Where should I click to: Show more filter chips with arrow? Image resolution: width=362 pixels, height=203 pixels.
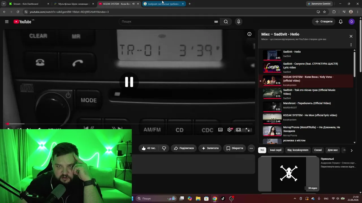click(352, 150)
